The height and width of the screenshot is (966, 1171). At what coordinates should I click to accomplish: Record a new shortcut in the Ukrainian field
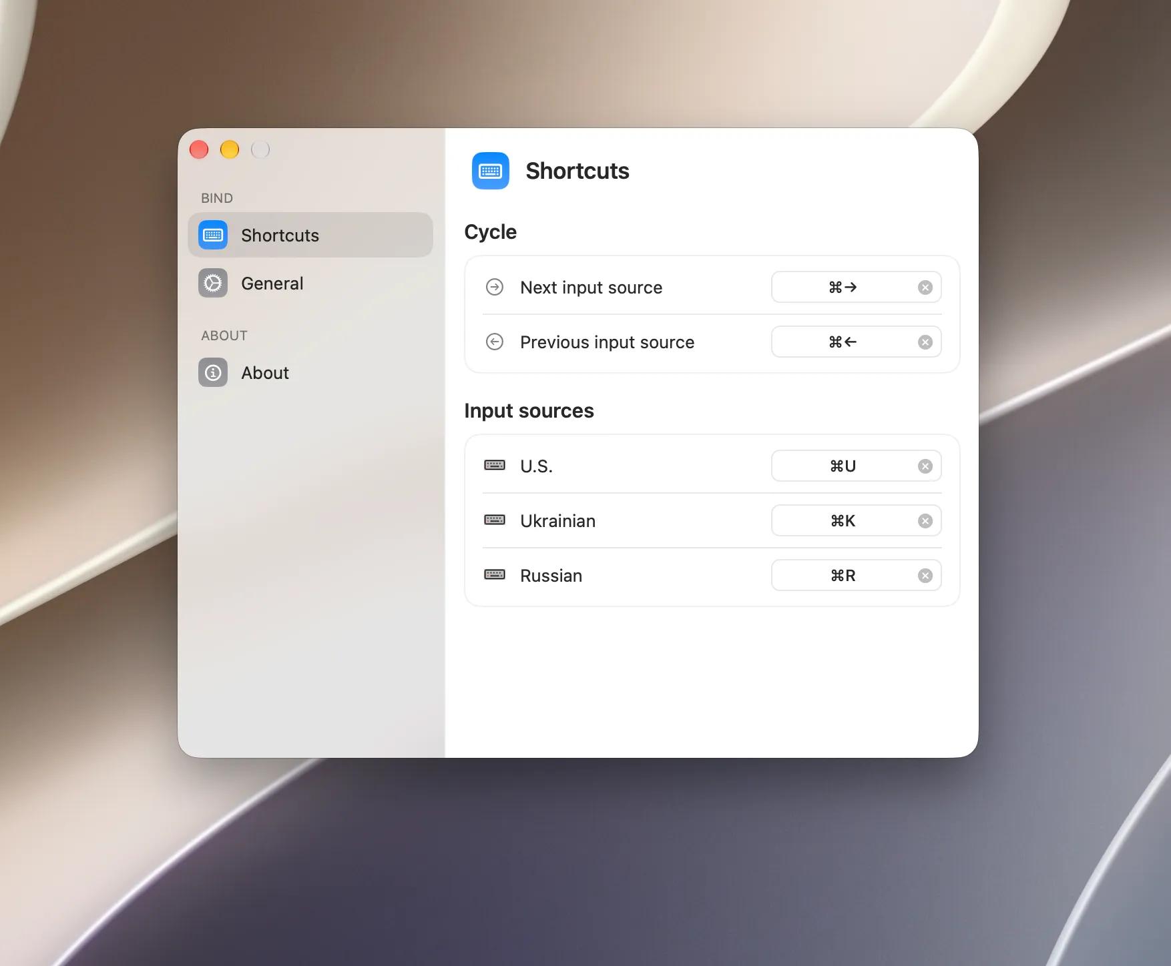click(857, 520)
